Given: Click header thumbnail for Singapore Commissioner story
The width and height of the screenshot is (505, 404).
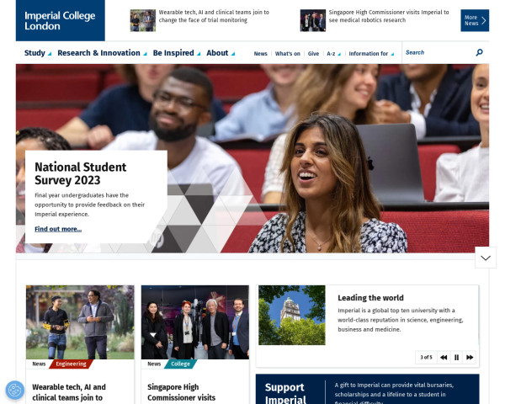Looking at the screenshot, I should click(313, 20).
